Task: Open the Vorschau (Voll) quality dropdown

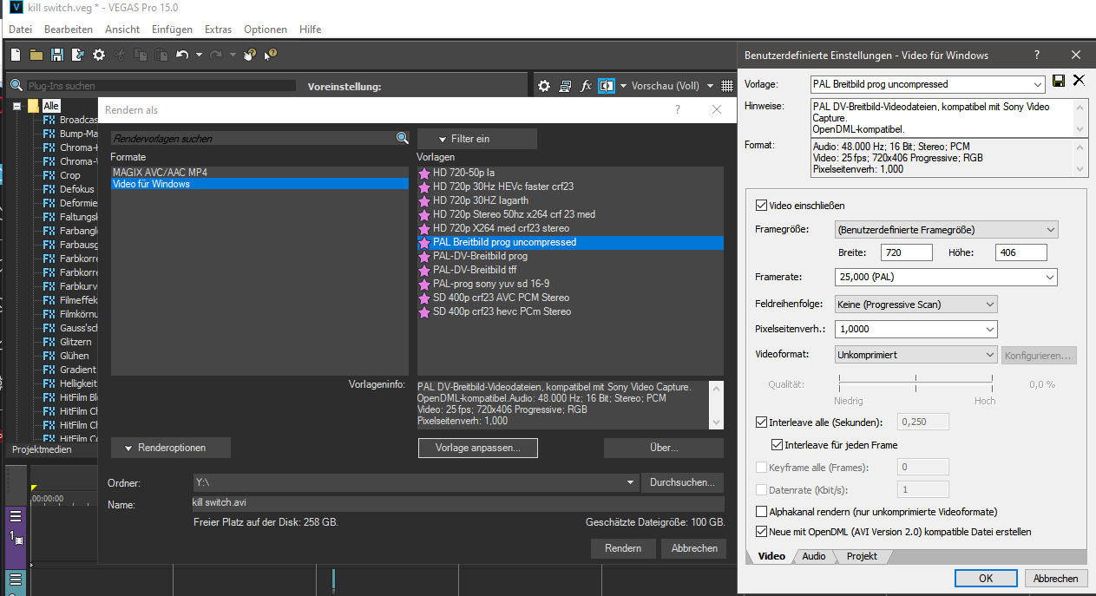Action: click(x=709, y=86)
